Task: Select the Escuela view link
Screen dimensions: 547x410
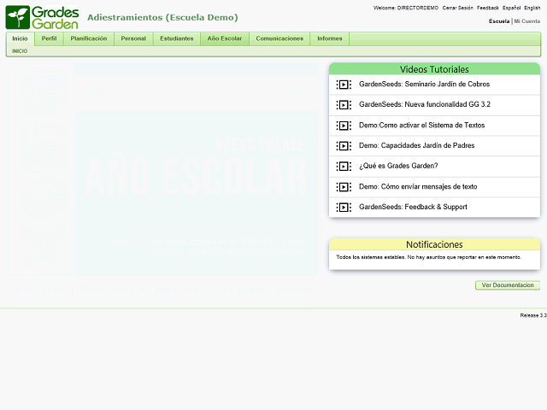Action: click(x=499, y=21)
